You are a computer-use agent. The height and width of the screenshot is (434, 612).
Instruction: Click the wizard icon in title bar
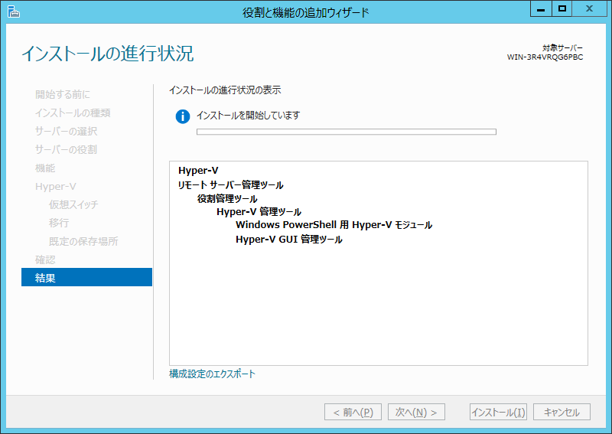pyautogui.click(x=14, y=12)
